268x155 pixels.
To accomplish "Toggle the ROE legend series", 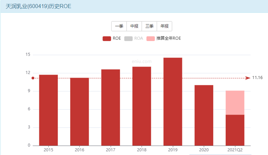I will coord(112,39).
